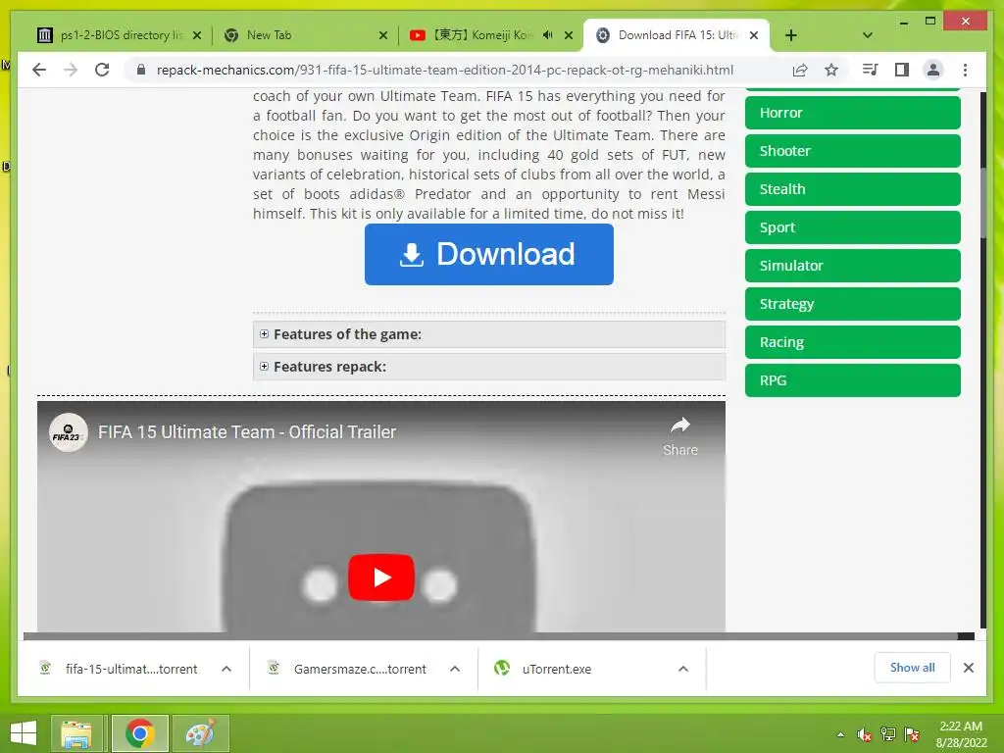The image size is (1004, 753).
Task: Open the Horror category
Action: click(x=853, y=113)
